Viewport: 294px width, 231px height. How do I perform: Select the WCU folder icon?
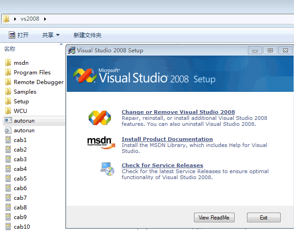(x=8, y=111)
